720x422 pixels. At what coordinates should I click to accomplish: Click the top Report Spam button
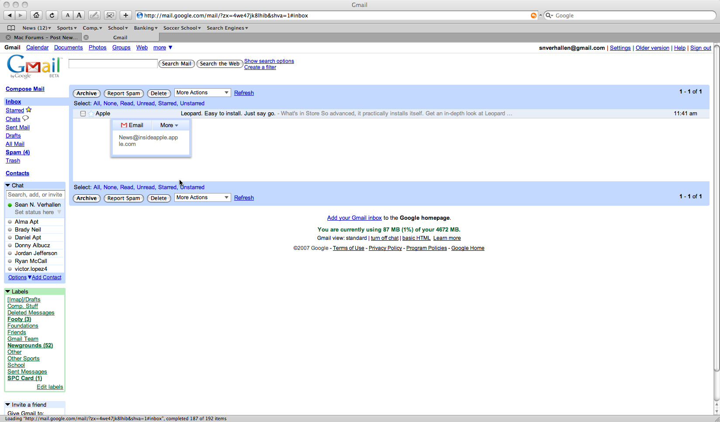[124, 93]
